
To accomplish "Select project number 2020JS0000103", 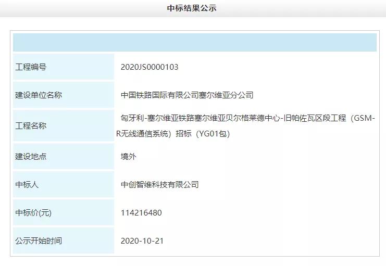I will [x=150, y=67].
